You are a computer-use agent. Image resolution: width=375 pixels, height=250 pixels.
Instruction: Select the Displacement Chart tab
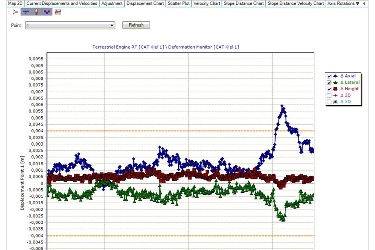(145, 4)
